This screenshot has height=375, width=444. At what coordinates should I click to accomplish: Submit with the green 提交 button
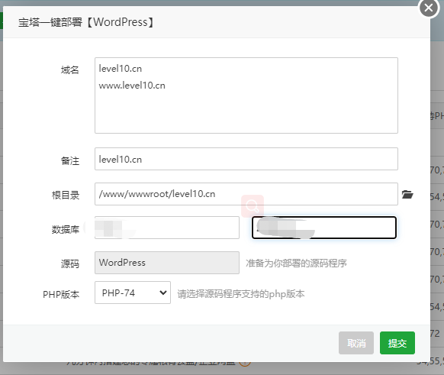(397, 343)
